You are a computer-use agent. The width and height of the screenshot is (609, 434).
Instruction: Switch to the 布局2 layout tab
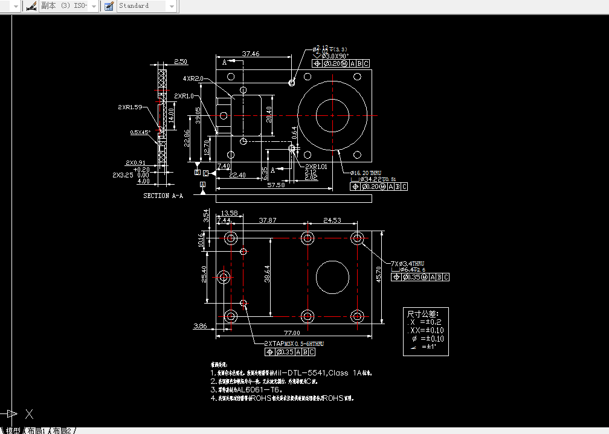click(x=63, y=430)
